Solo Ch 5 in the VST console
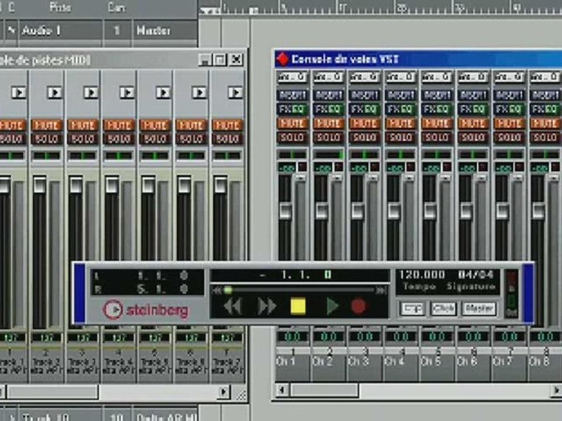This screenshot has width=562, height=421. click(x=437, y=137)
